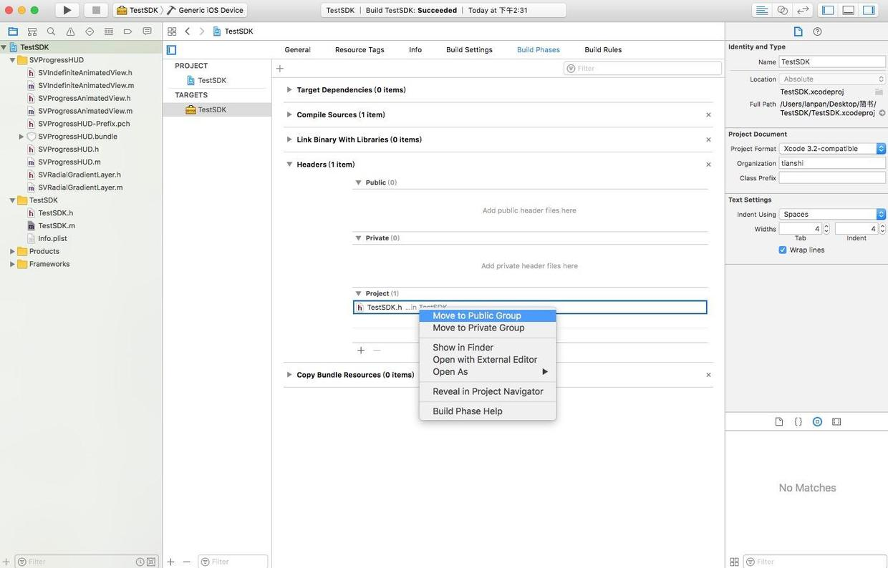Expand the SVProgressHUD.bundle item

(21, 137)
